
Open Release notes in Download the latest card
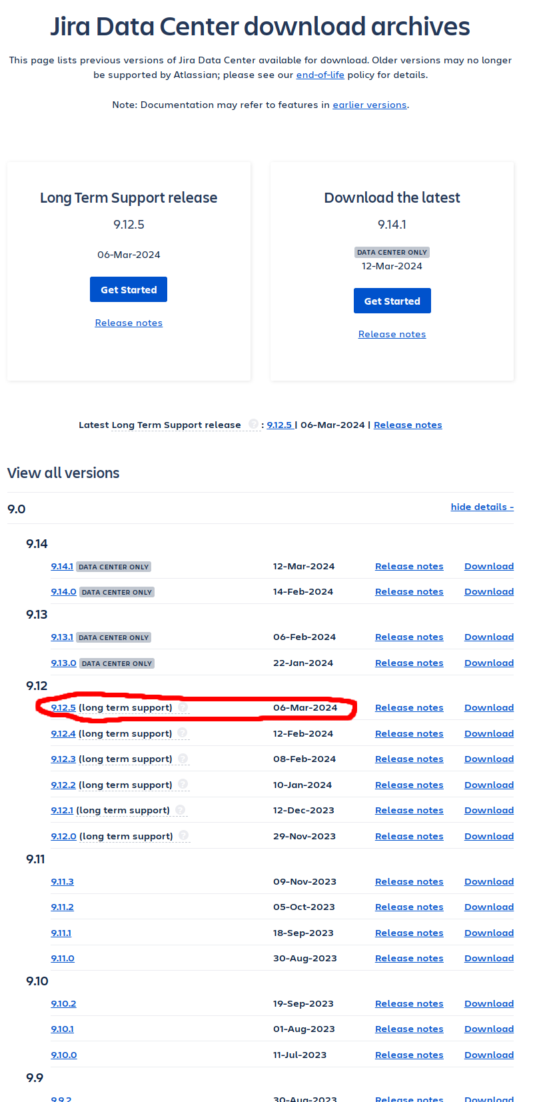392,334
